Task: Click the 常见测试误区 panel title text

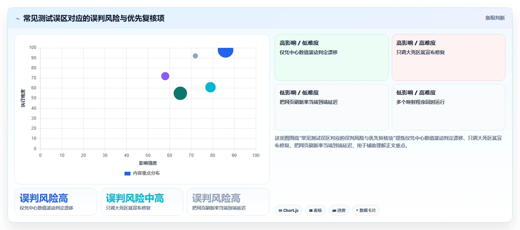Action: [x=94, y=18]
